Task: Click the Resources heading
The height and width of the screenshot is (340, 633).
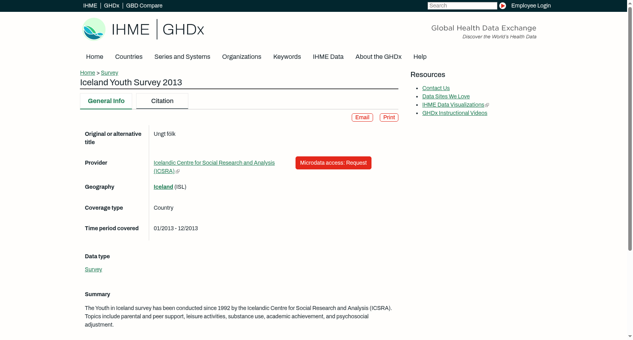Action: pyautogui.click(x=428, y=75)
